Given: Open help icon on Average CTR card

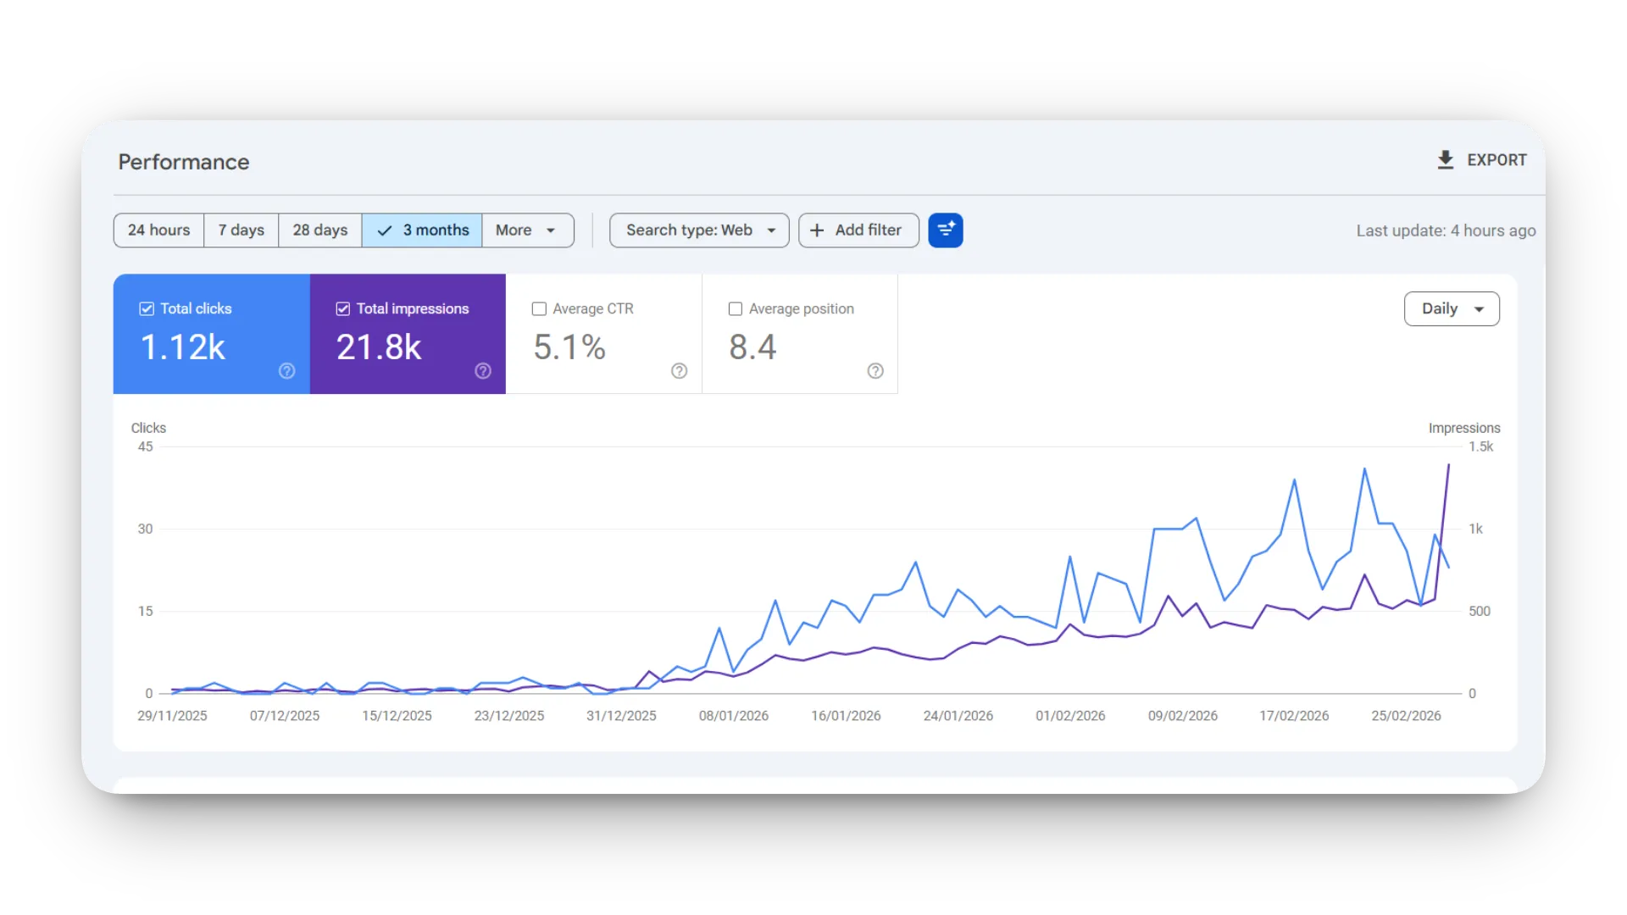Looking at the screenshot, I should 679,371.
